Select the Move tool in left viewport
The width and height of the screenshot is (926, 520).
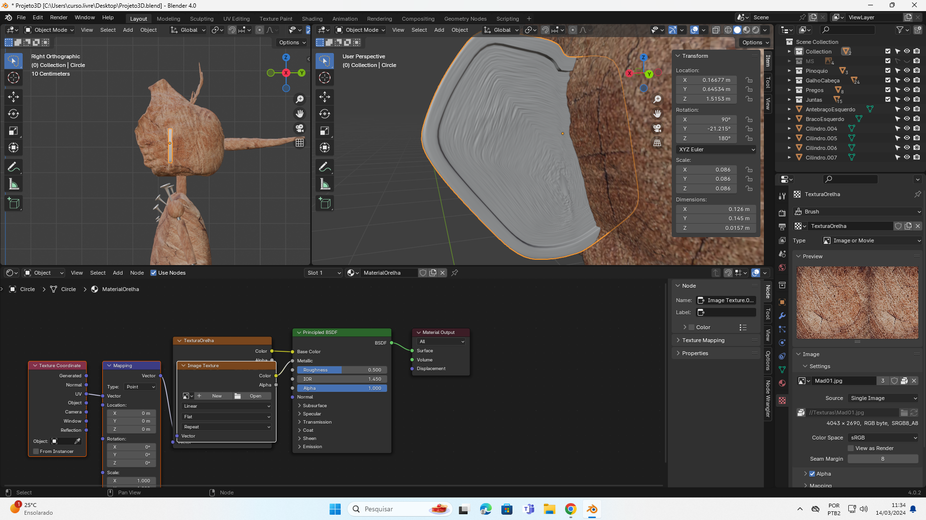click(x=14, y=97)
